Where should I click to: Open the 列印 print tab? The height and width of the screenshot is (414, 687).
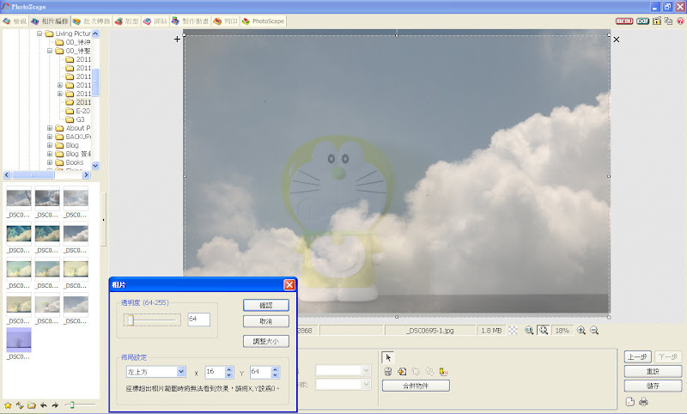pyautogui.click(x=226, y=21)
